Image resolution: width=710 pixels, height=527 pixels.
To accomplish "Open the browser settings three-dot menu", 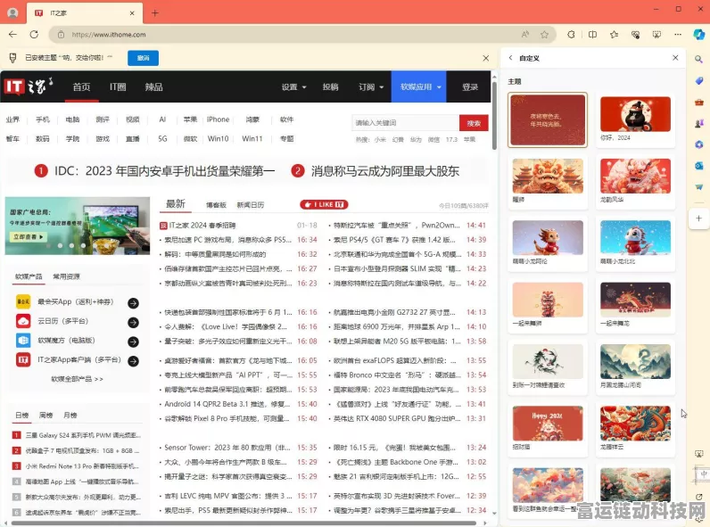I will pyautogui.click(x=678, y=35).
